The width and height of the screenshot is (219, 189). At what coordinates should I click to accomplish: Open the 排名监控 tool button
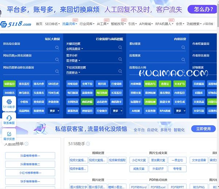(x=24, y=84)
